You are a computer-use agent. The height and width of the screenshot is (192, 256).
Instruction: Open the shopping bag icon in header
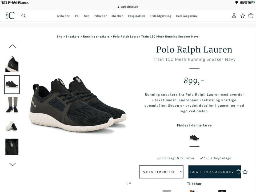(251, 16)
